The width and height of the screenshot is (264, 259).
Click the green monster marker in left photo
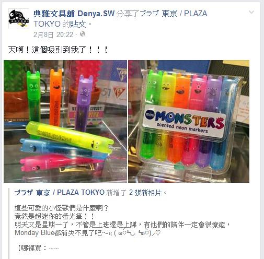click(33, 97)
